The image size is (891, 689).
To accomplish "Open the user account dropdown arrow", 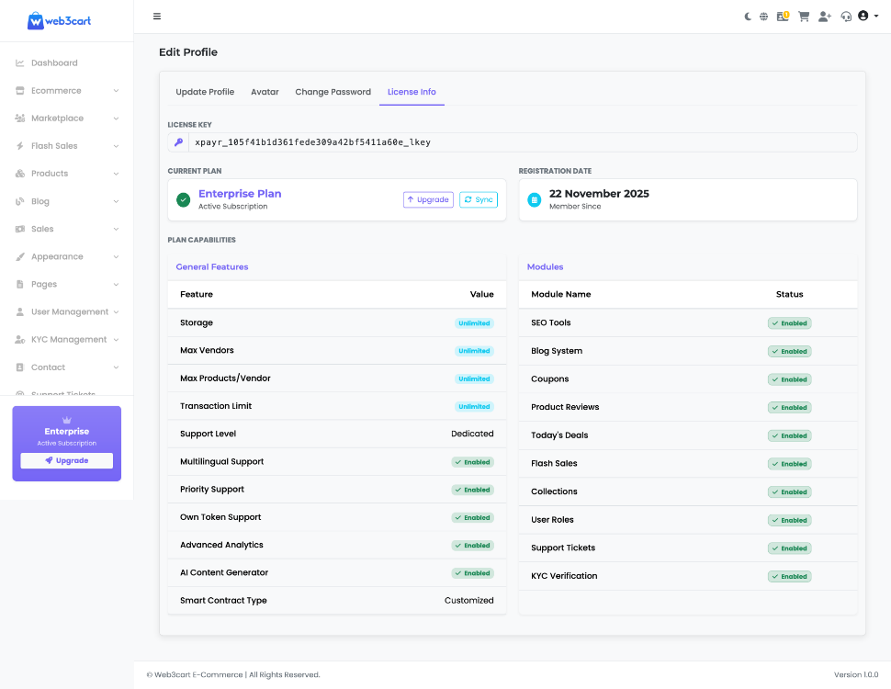I will coord(876,17).
